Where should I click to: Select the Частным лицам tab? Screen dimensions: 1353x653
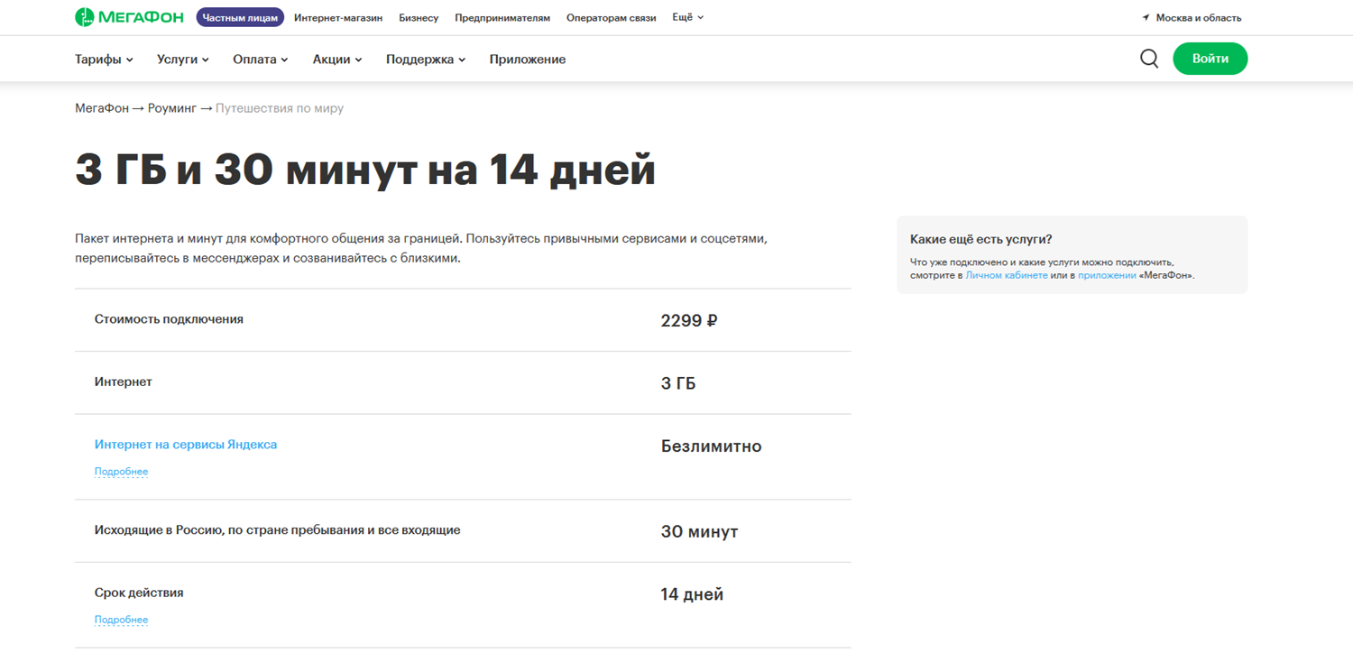pos(240,17)
